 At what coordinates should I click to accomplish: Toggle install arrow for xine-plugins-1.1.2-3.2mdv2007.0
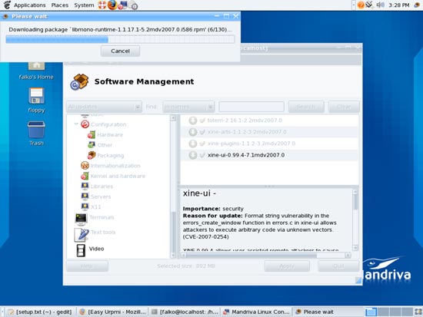[192, 144]
